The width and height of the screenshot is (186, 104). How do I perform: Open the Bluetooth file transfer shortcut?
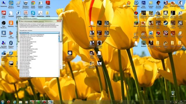pyautogui.click(x=11, y=43)
